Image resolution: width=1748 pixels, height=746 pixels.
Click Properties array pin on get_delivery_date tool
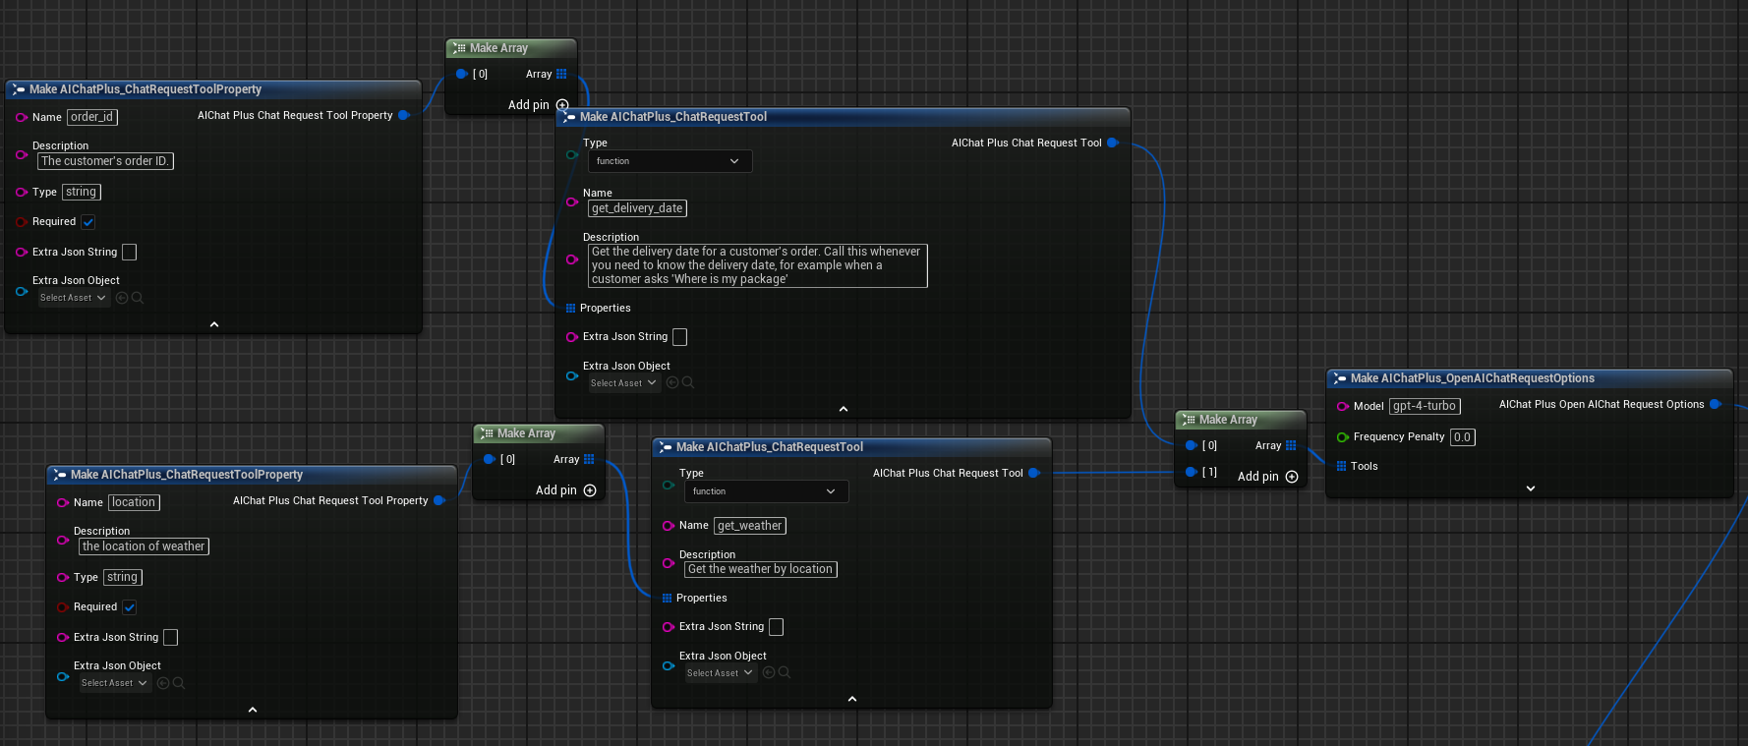click(570, 309)
